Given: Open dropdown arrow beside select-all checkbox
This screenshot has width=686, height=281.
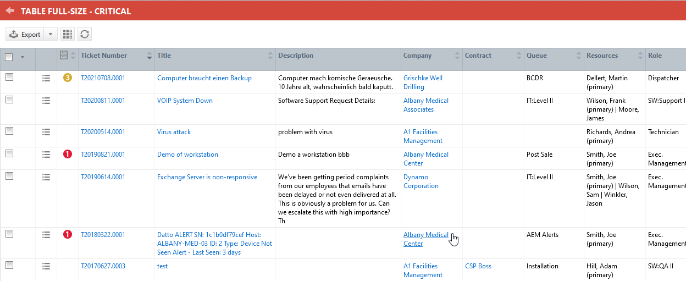Looking at the screenshot, I should [23, 57].
